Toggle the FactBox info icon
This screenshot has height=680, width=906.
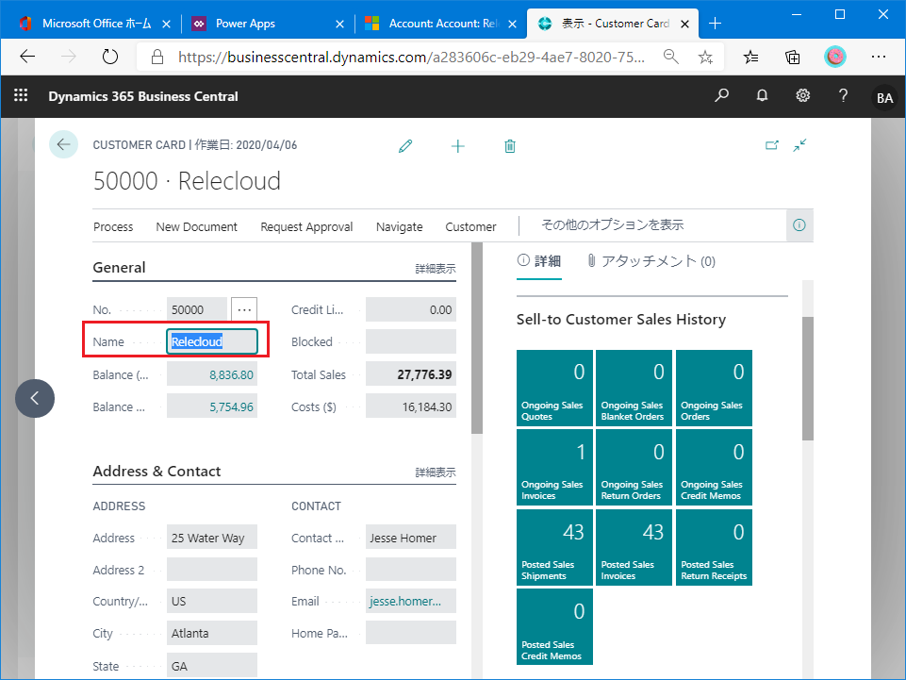tap(799, 224)
